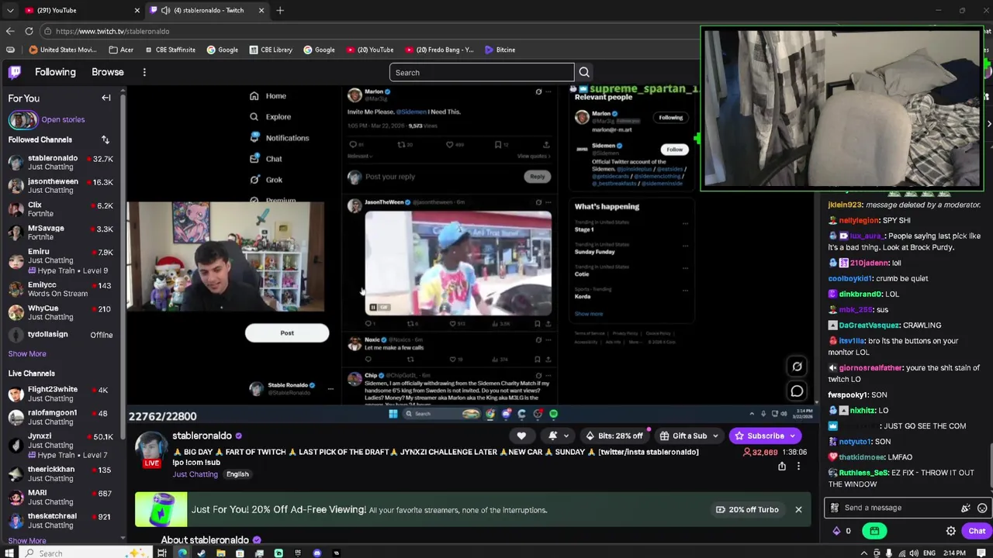Open CBE Library bookmark
The height and width of the screenshot is (558, 993).
click(x=271, y=50)
